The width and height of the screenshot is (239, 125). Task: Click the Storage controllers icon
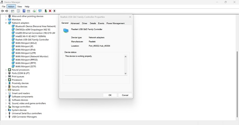(x=10, y=107)
